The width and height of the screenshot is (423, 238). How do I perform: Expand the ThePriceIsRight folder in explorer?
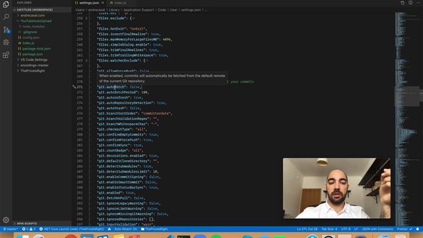[x=32, y=71]
